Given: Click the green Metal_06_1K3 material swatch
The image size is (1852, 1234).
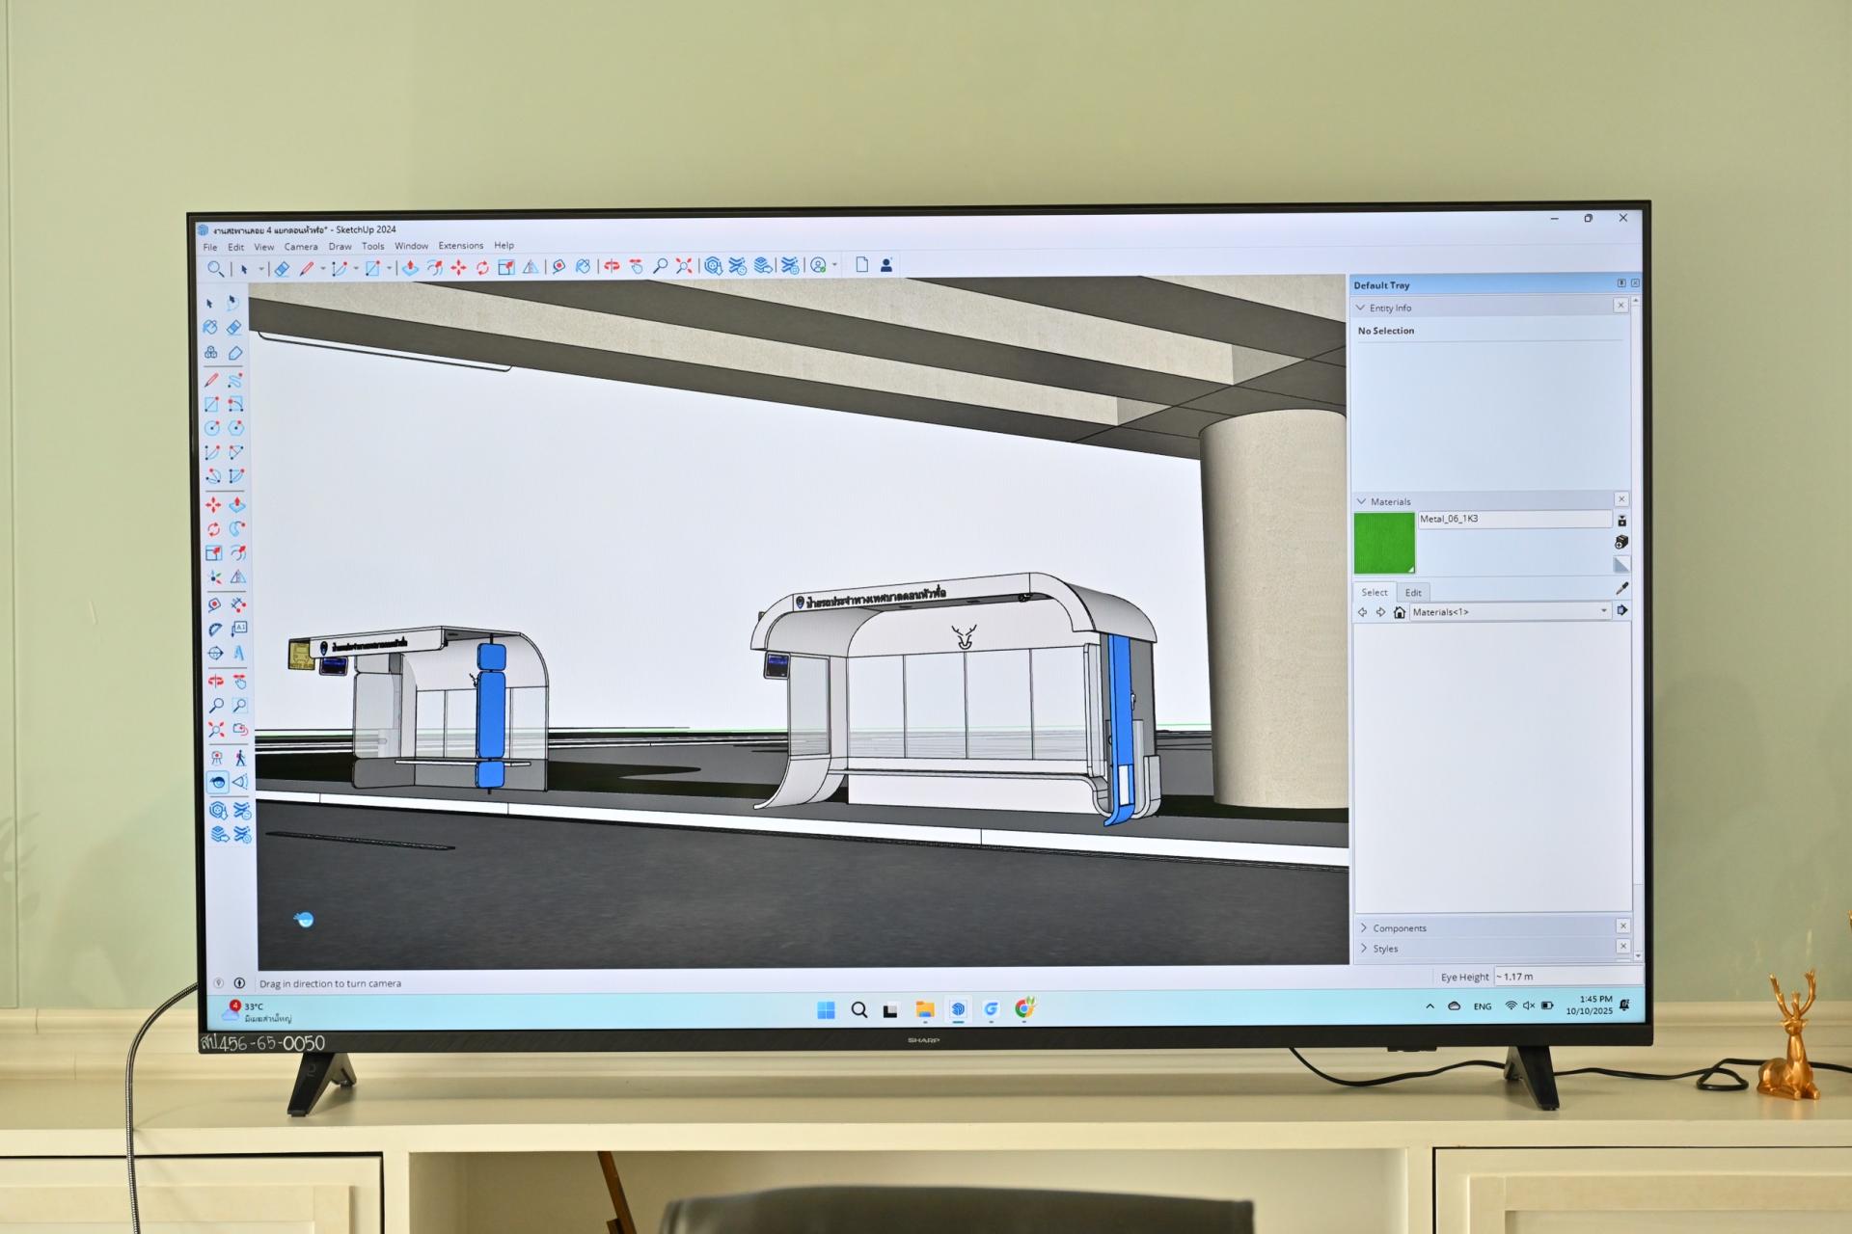Looking at the screenshot, I should coord(1383,544).
